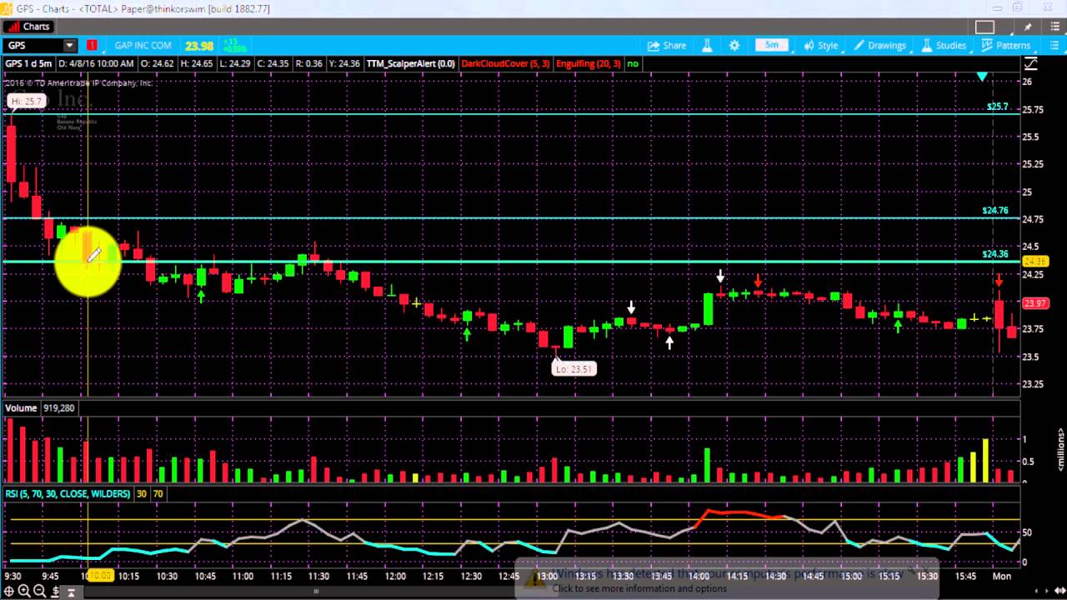Click the yellow 10:00 time axis marker
This screenshot has width=1067, height=600.
[x=99, y=576]
